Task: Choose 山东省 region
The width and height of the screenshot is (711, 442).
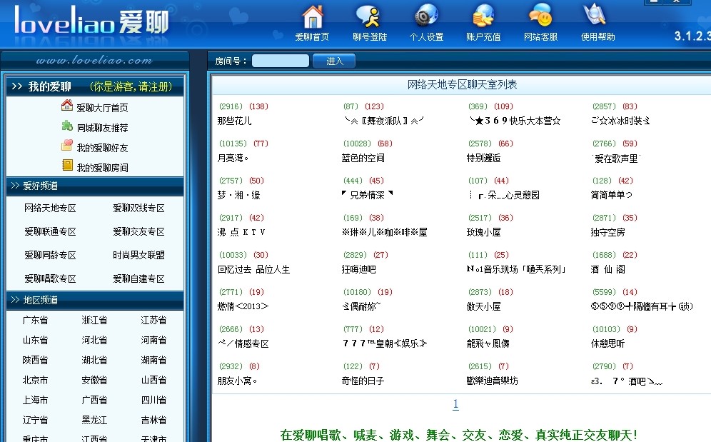Action: [x=36, y=341]
